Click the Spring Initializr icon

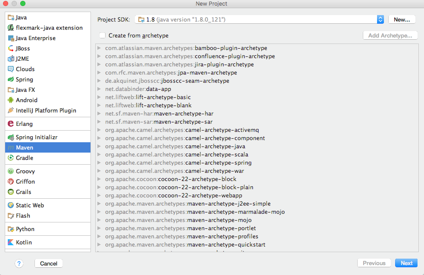point(11,137)
